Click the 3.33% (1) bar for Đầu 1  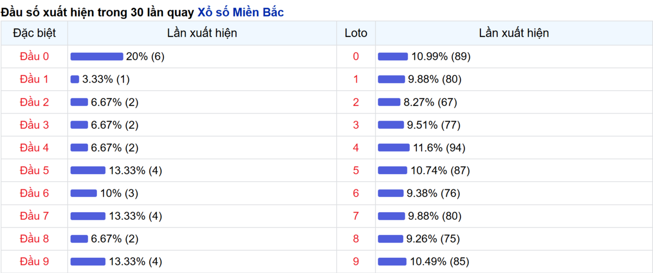pos(75,79)
